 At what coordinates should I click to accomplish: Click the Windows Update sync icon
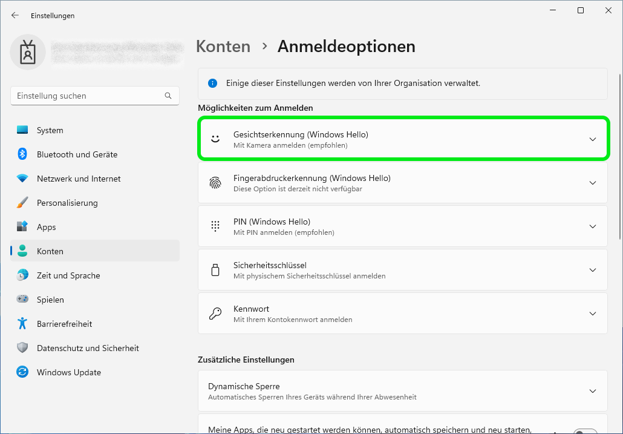(x=22, y=372)
